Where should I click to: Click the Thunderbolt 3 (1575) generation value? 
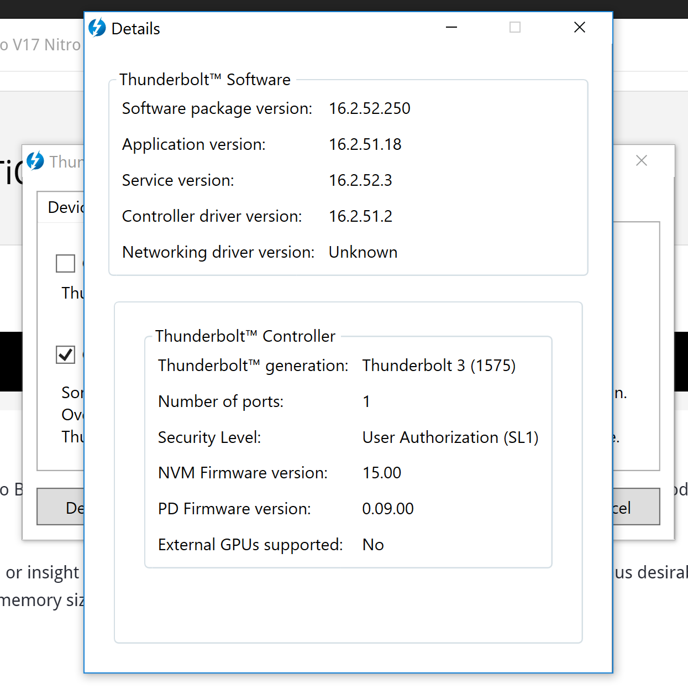point(439,366)
